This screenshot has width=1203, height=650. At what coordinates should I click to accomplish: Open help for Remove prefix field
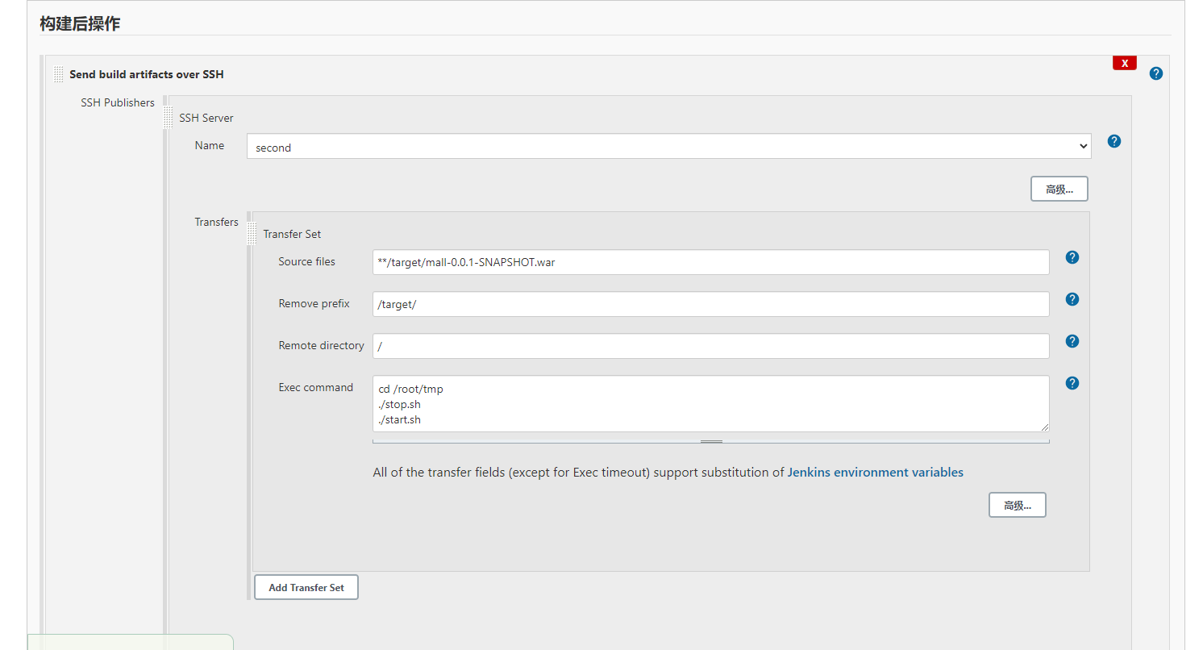click(x=1072, y=299)
